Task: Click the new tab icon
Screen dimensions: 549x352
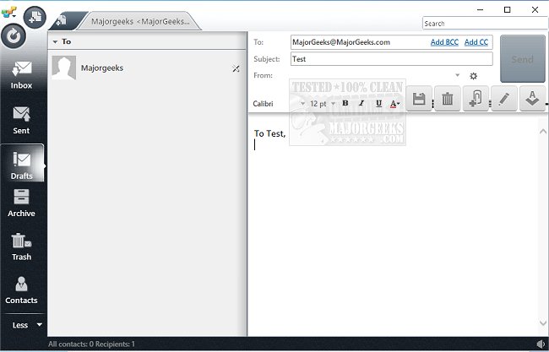Action: point(62,20)
